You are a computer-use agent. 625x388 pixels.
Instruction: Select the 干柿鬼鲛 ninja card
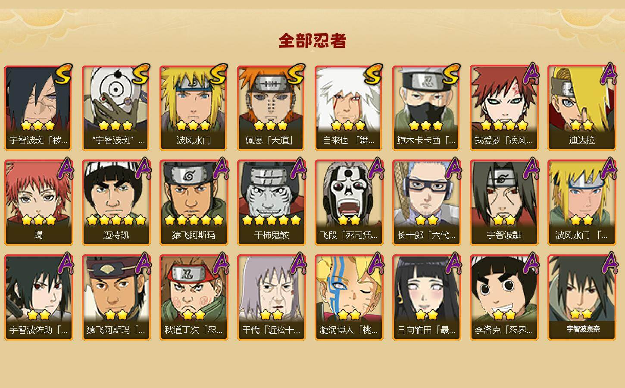tap(271, 203)
